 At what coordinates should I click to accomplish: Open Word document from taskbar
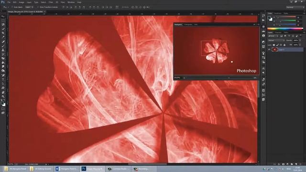coord(66,169)
